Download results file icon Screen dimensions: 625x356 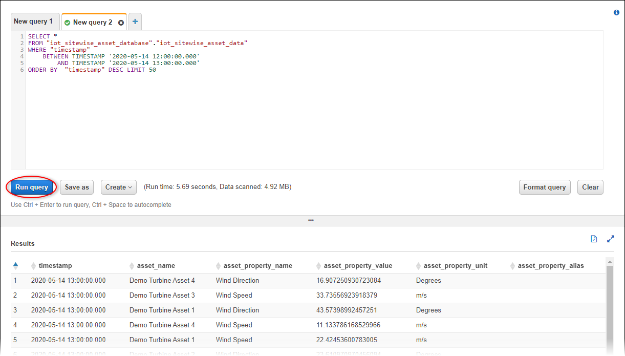point(594,239)
